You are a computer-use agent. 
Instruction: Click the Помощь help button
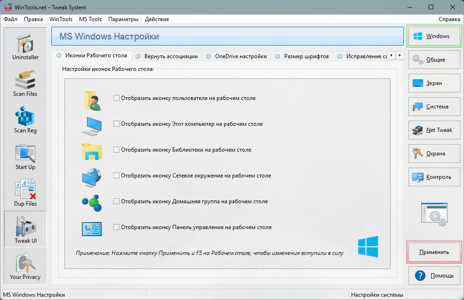tap(434, 276)
